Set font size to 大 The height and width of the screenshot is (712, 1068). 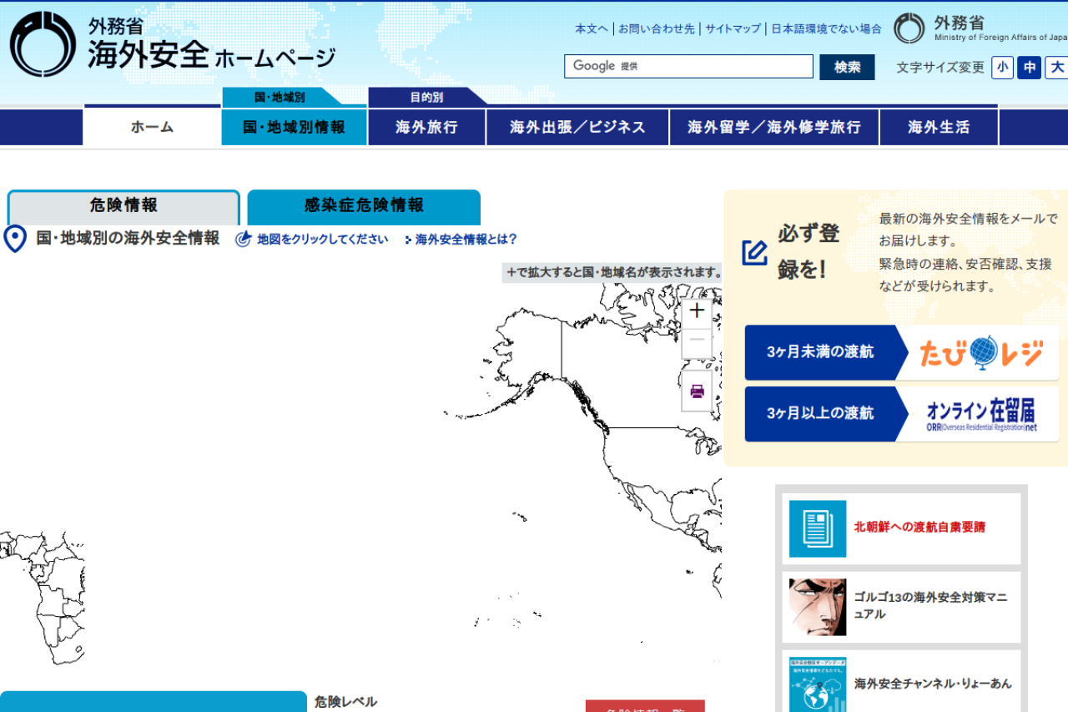(x=1057, y=68)
